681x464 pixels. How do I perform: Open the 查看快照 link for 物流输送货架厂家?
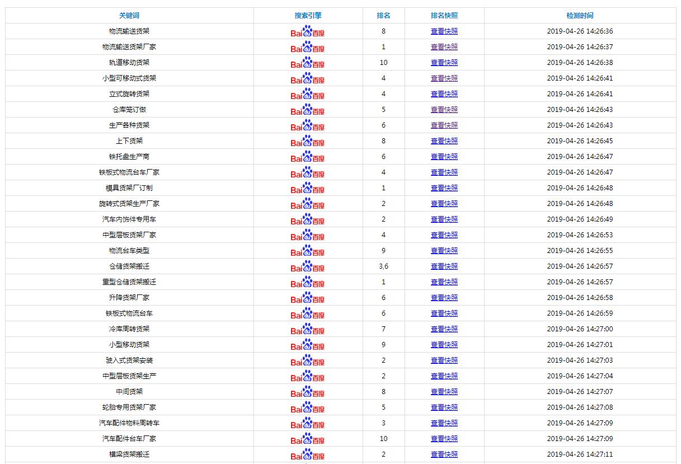[444, 47]
